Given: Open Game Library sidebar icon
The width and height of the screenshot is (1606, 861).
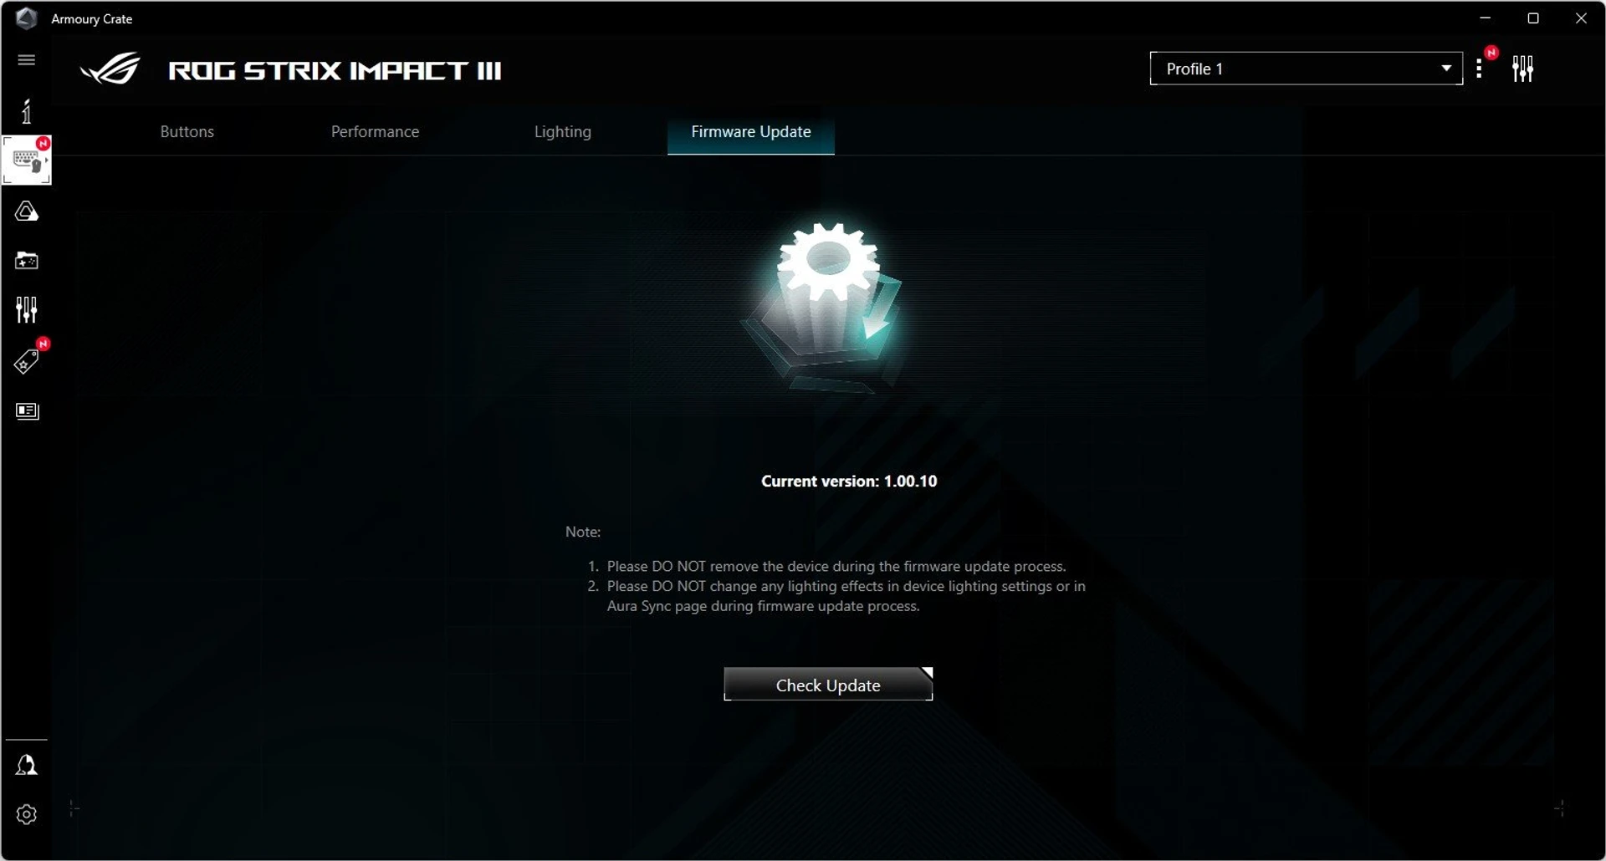Looking at the screenshot, I should click(x=27, y=261).
